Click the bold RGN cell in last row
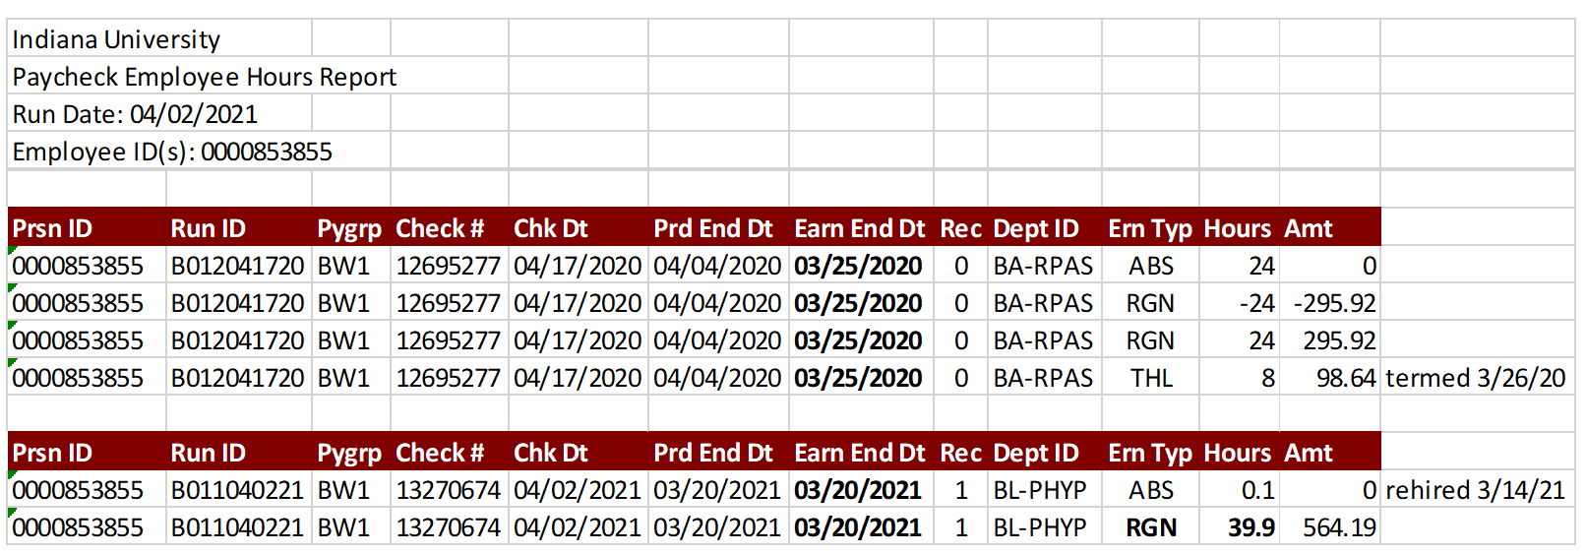 coord(1150,527)
